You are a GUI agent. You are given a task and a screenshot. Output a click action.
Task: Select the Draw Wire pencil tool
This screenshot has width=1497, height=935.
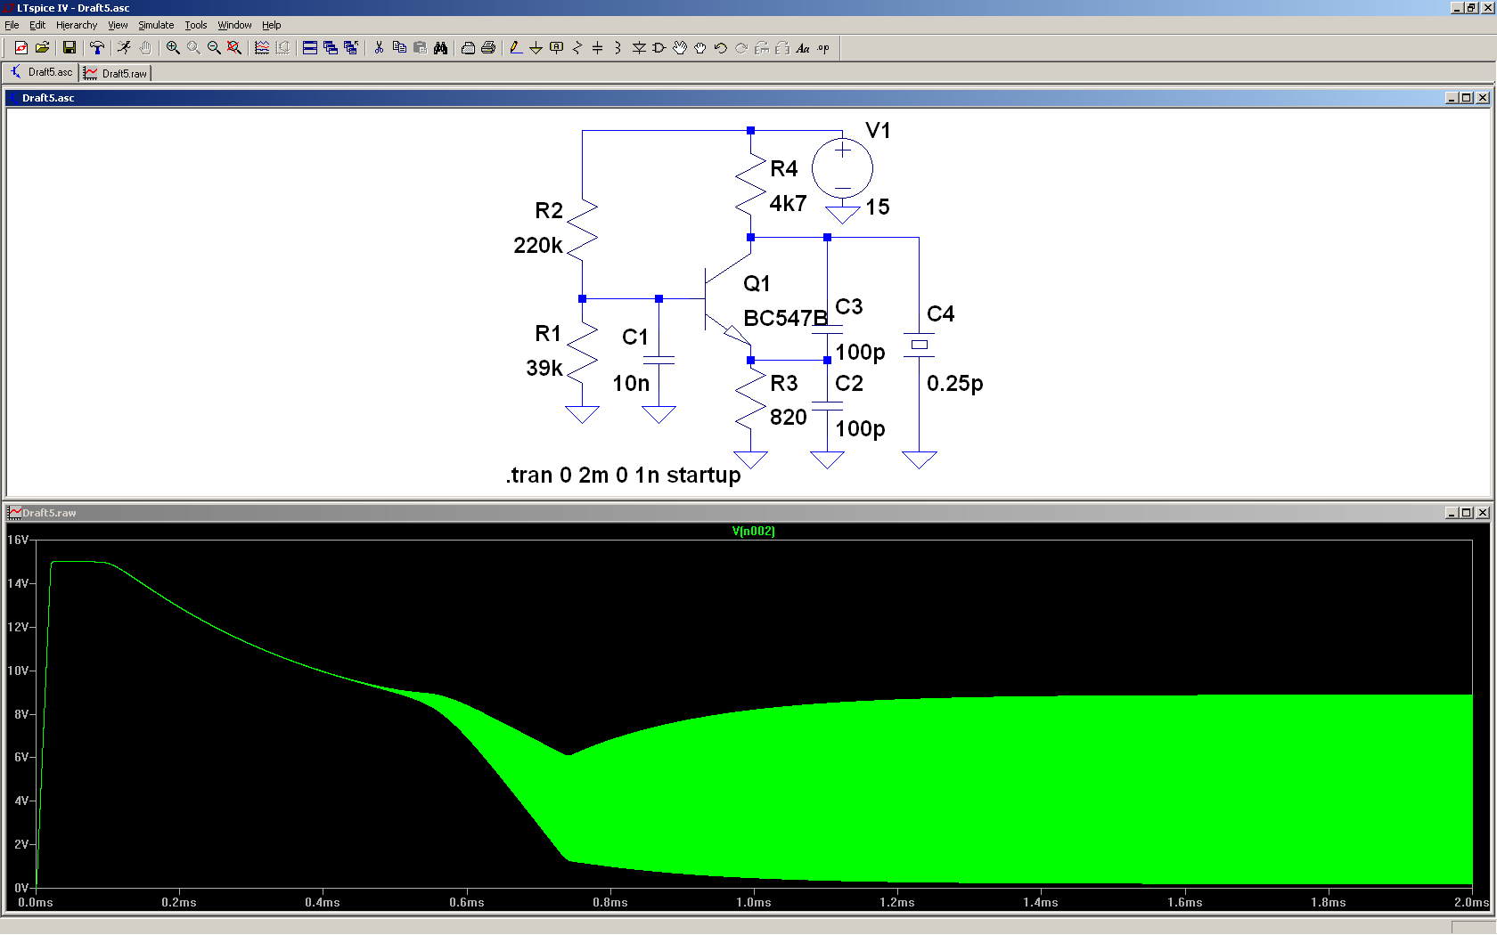click(x=515, y=48)
